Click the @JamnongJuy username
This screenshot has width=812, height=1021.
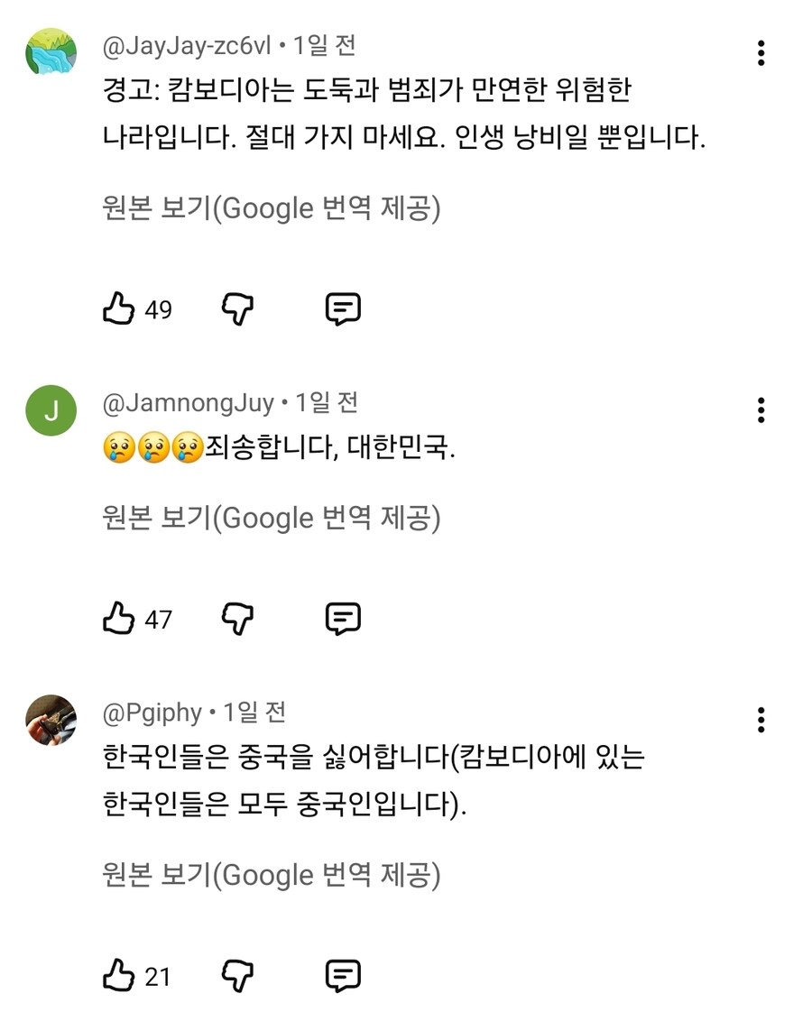point(189,403)
